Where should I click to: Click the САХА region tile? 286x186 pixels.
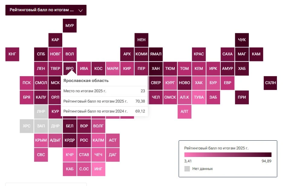coord(227,54)
